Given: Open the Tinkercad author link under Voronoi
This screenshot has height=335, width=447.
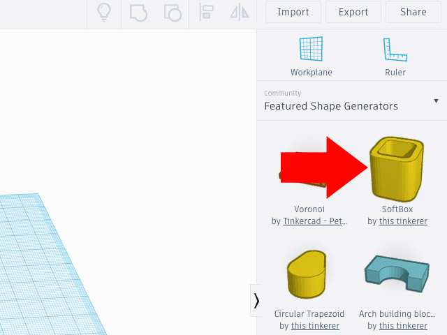Looking at the screenshot, I should [315, 221].
